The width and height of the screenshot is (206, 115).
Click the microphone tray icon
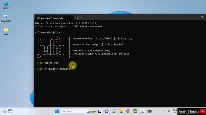tap(169, 111)
